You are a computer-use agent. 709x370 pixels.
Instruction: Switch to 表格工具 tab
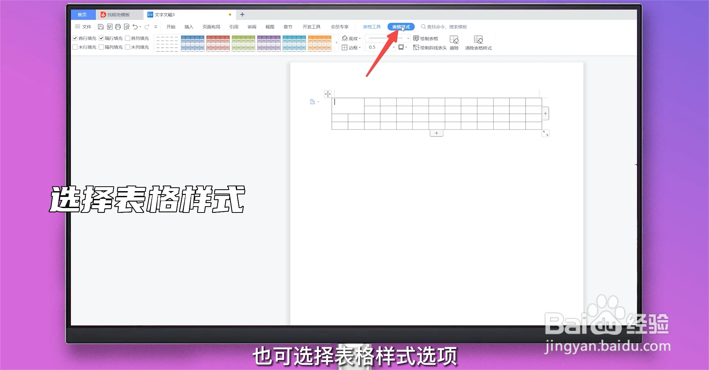click(371, 27)
